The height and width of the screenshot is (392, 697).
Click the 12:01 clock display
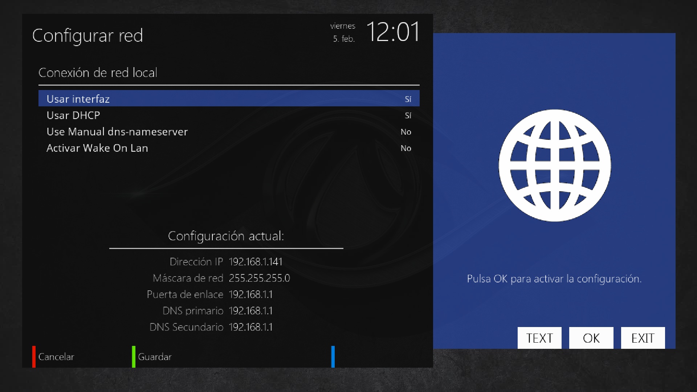coord(393,32)
